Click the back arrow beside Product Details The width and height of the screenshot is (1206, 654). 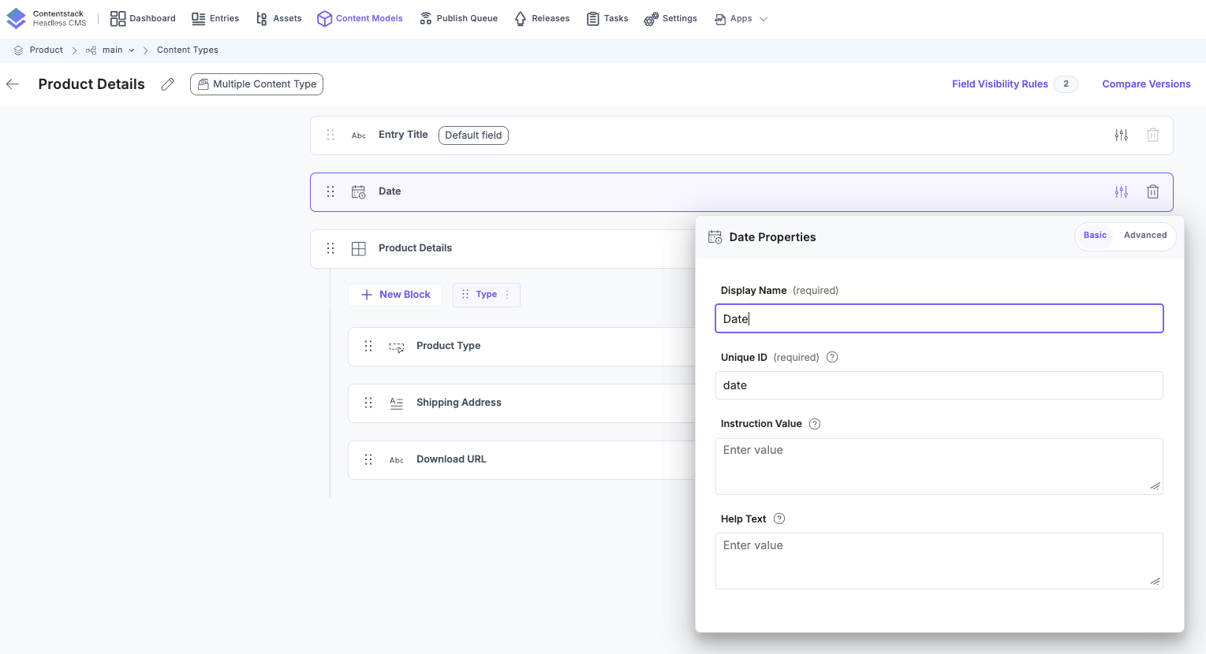click(x=13, y=84)
